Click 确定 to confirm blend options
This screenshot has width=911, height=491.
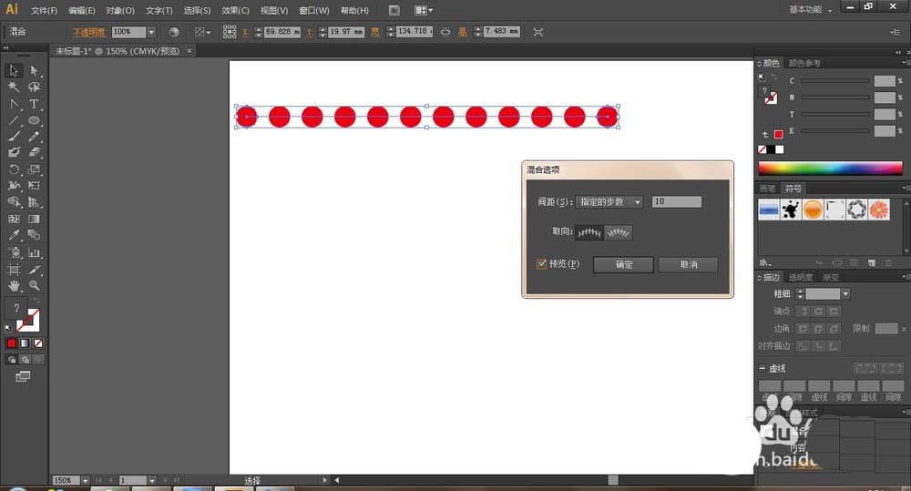[623, 264]
